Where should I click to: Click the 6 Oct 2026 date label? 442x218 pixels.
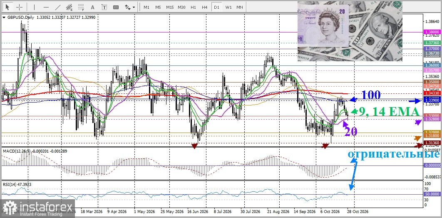(330, 211)
